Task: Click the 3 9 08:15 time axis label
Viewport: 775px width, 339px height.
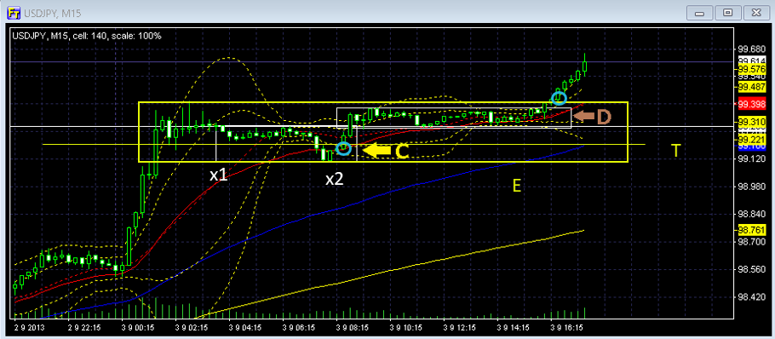Action: [x=352, y=327]
